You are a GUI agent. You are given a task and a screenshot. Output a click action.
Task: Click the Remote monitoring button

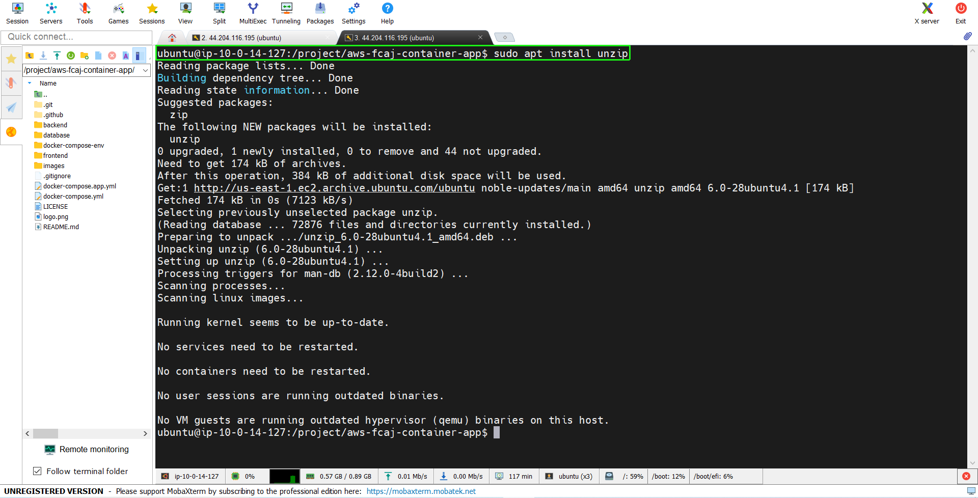click(87, 449)
